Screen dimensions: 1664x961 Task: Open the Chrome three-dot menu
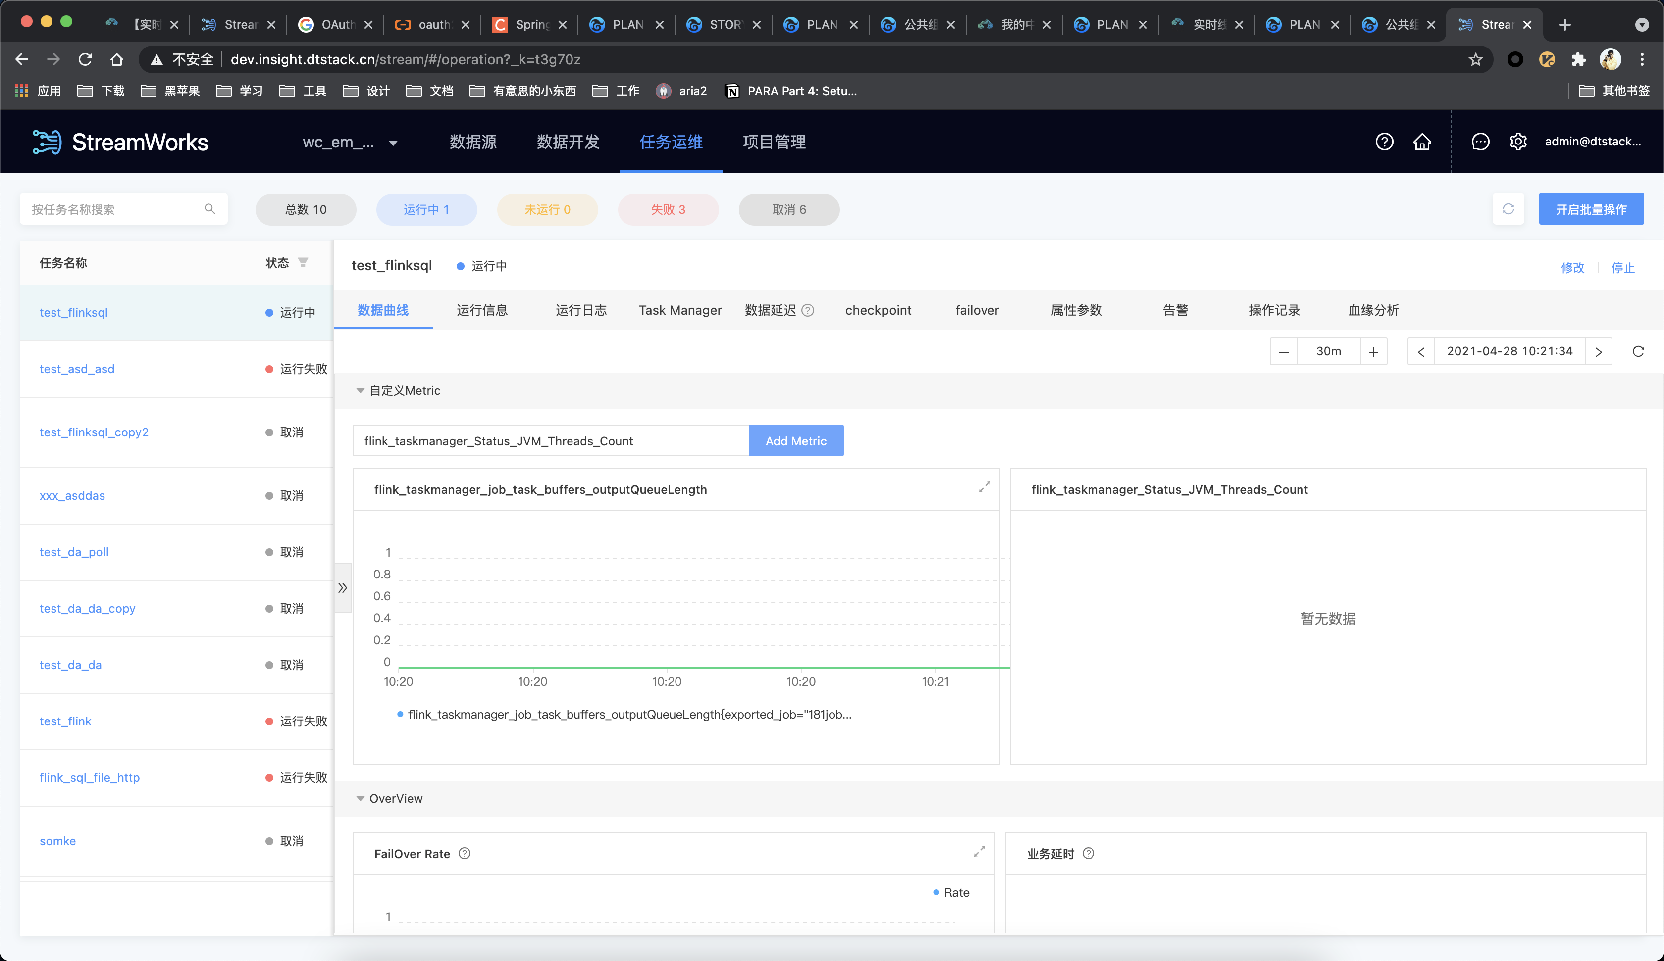point(1642,59)
